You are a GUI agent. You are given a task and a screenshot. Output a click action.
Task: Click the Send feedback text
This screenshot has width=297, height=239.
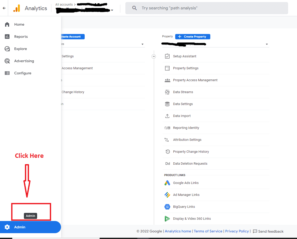tap(271, 231)
